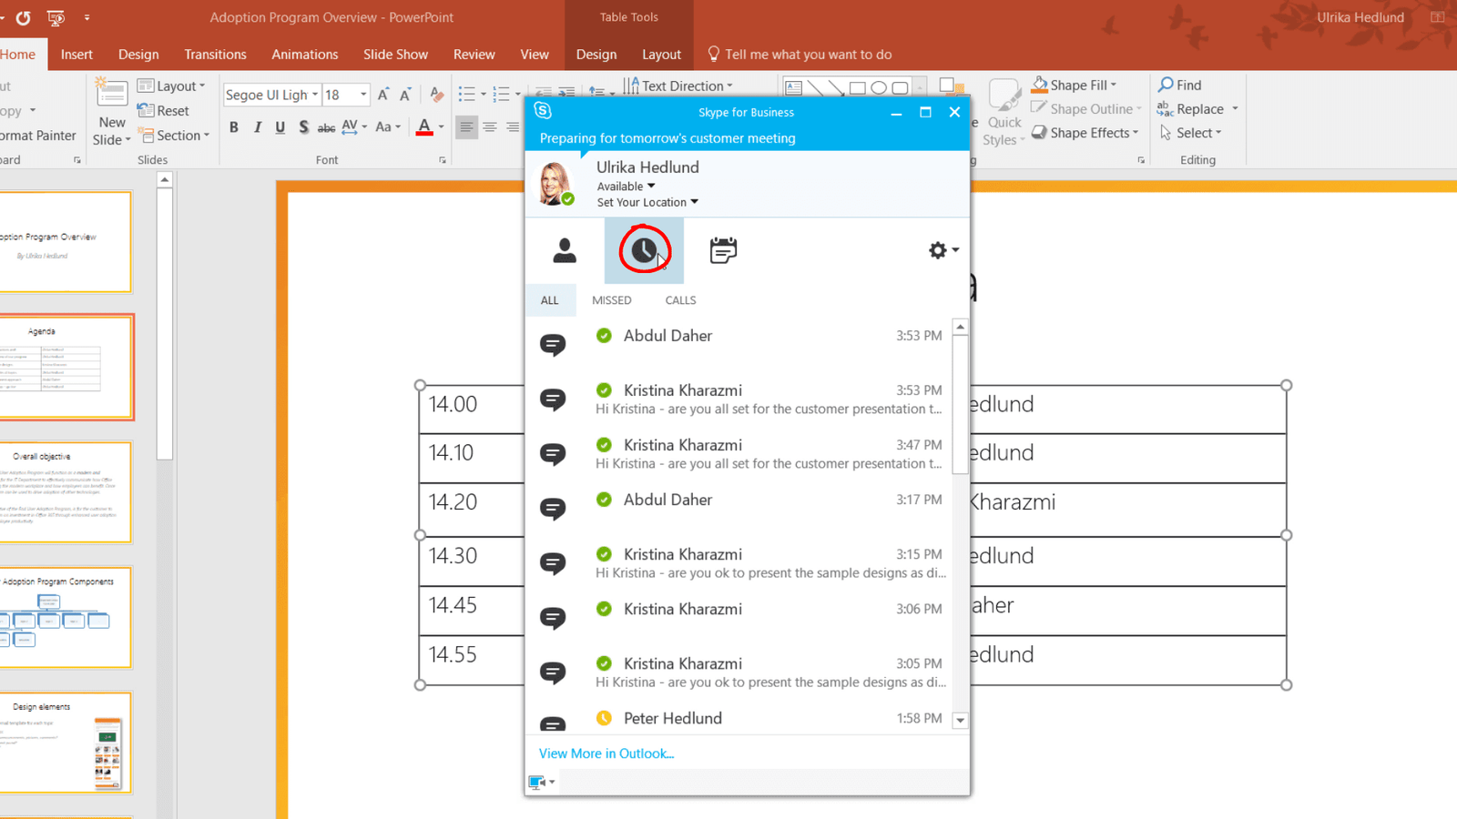Image resolution: width=1457 pixels, height=819 pixels.
Task: Open the Meetings calendar icon in Skype
Action: (x=723, y=250)
